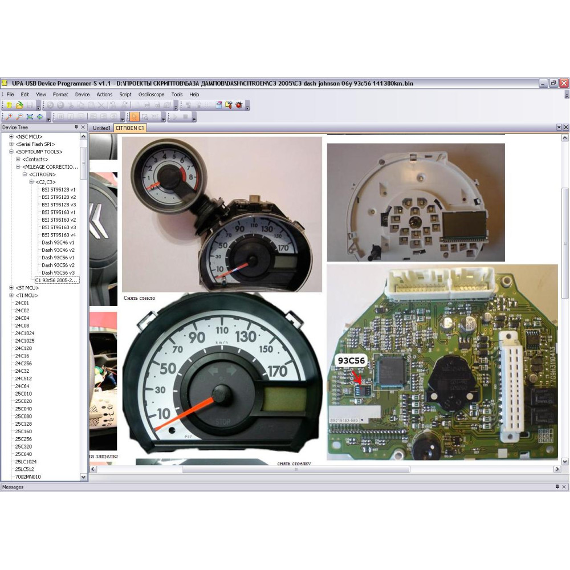Click document vertical scroll up arrow

click(565, 138)
